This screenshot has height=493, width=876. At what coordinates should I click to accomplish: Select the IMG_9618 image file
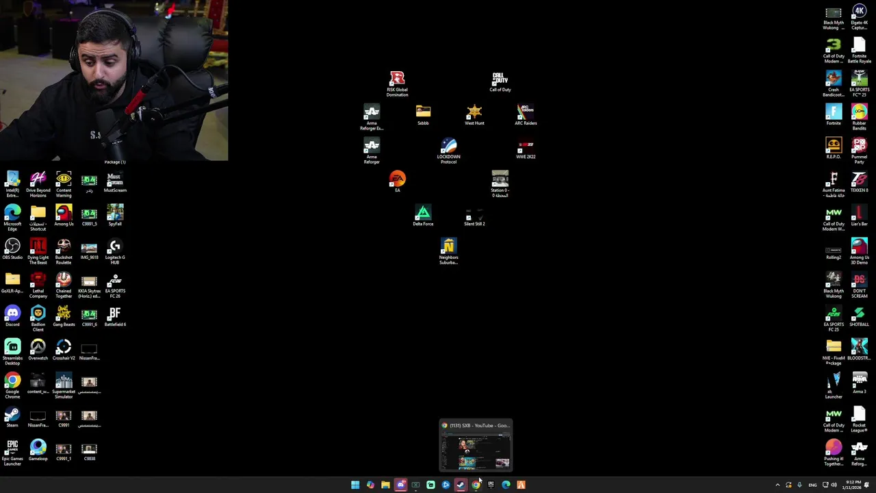coord(89,249)
